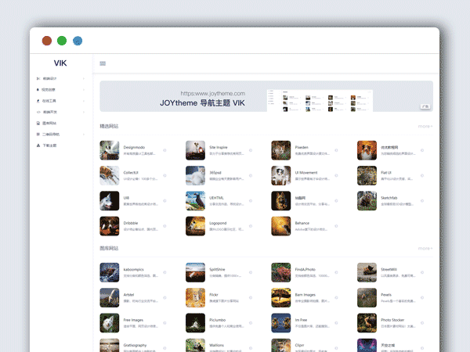Open the Designmodo site thumbnail icon

pos(110,150)
